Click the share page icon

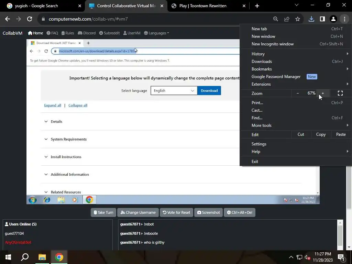pyautogui.click(x=287, y=19)
